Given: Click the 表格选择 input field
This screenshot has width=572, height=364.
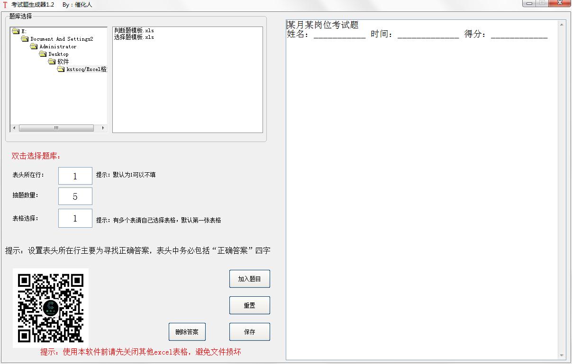Looking at the screenshot, I should pyautogui.click(x=75, y=218).
